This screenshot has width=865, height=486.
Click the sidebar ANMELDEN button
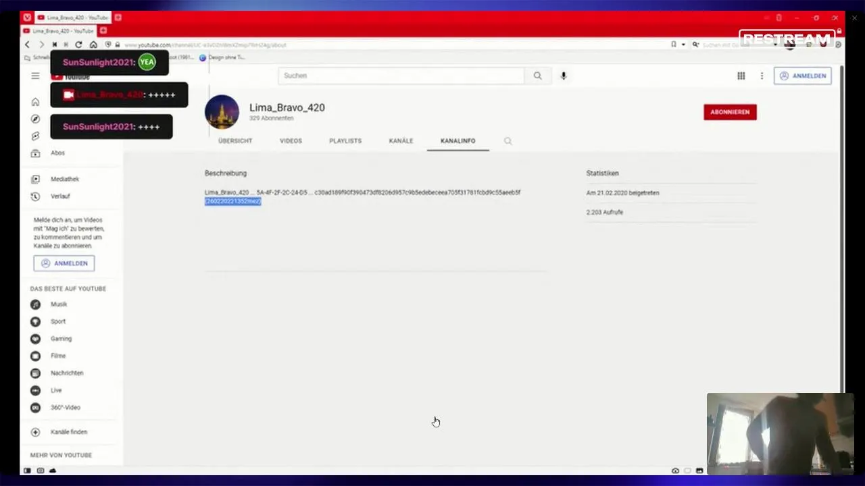(x=64, y=263)
